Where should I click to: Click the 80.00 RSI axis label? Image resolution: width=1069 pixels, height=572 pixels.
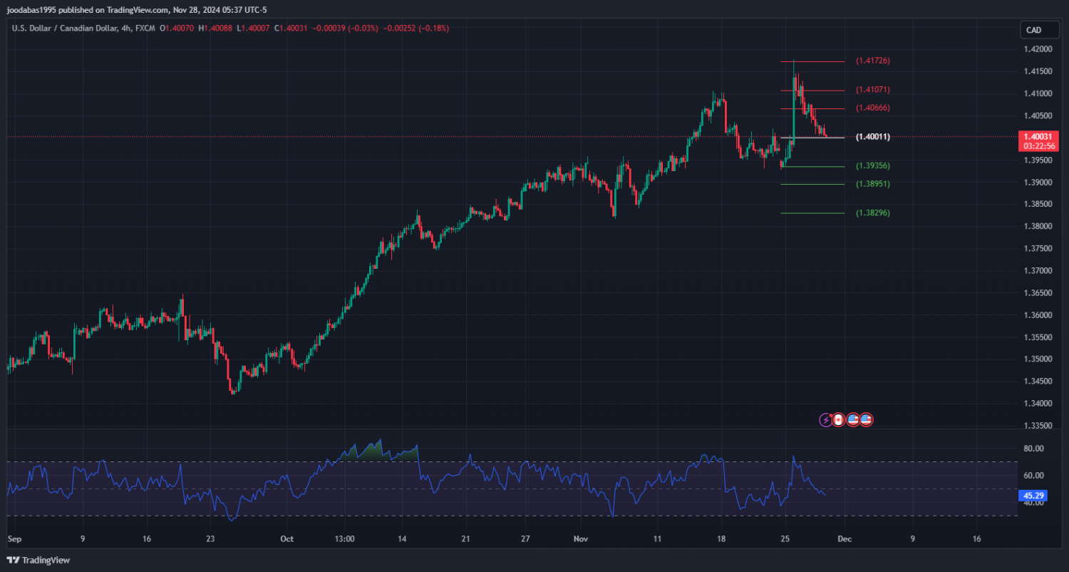coord(1035,449)
